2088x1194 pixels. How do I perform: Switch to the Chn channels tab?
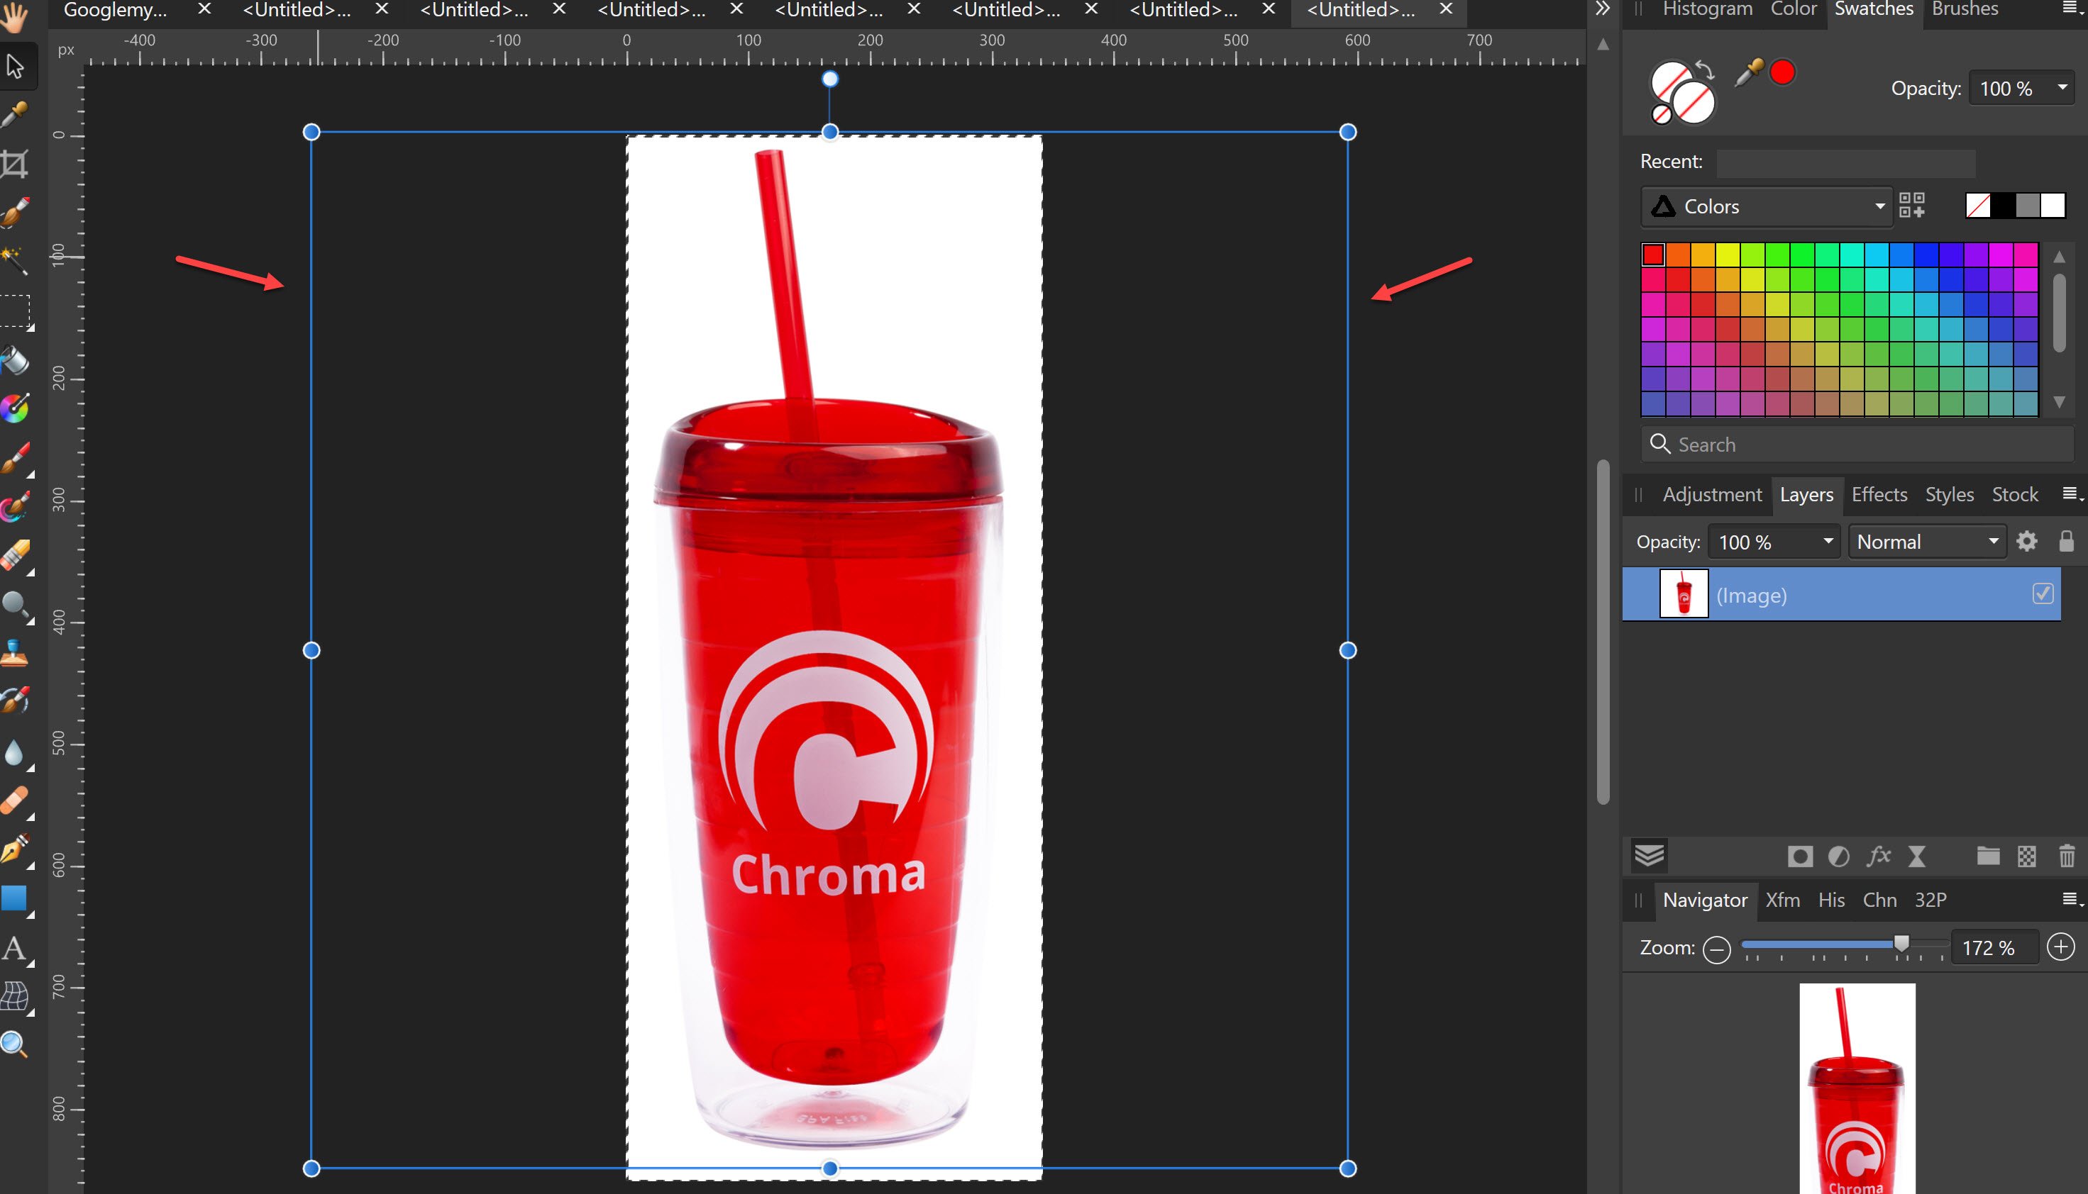[x=1879, y=900]
